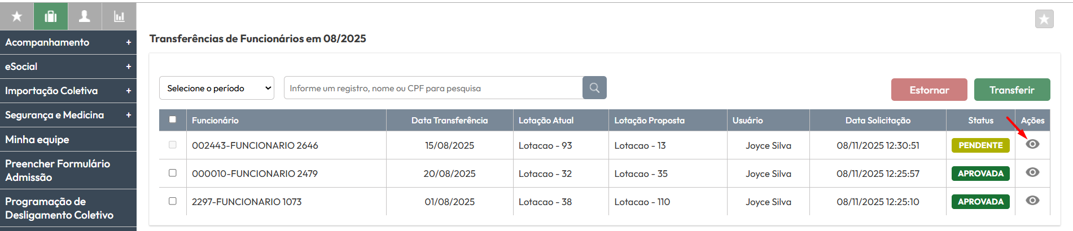The height and width of the screenshot is (231, 1073).
Task: View details of the PENDENTE transfer
Action: pyautogui.click(x=1032, y=144)
